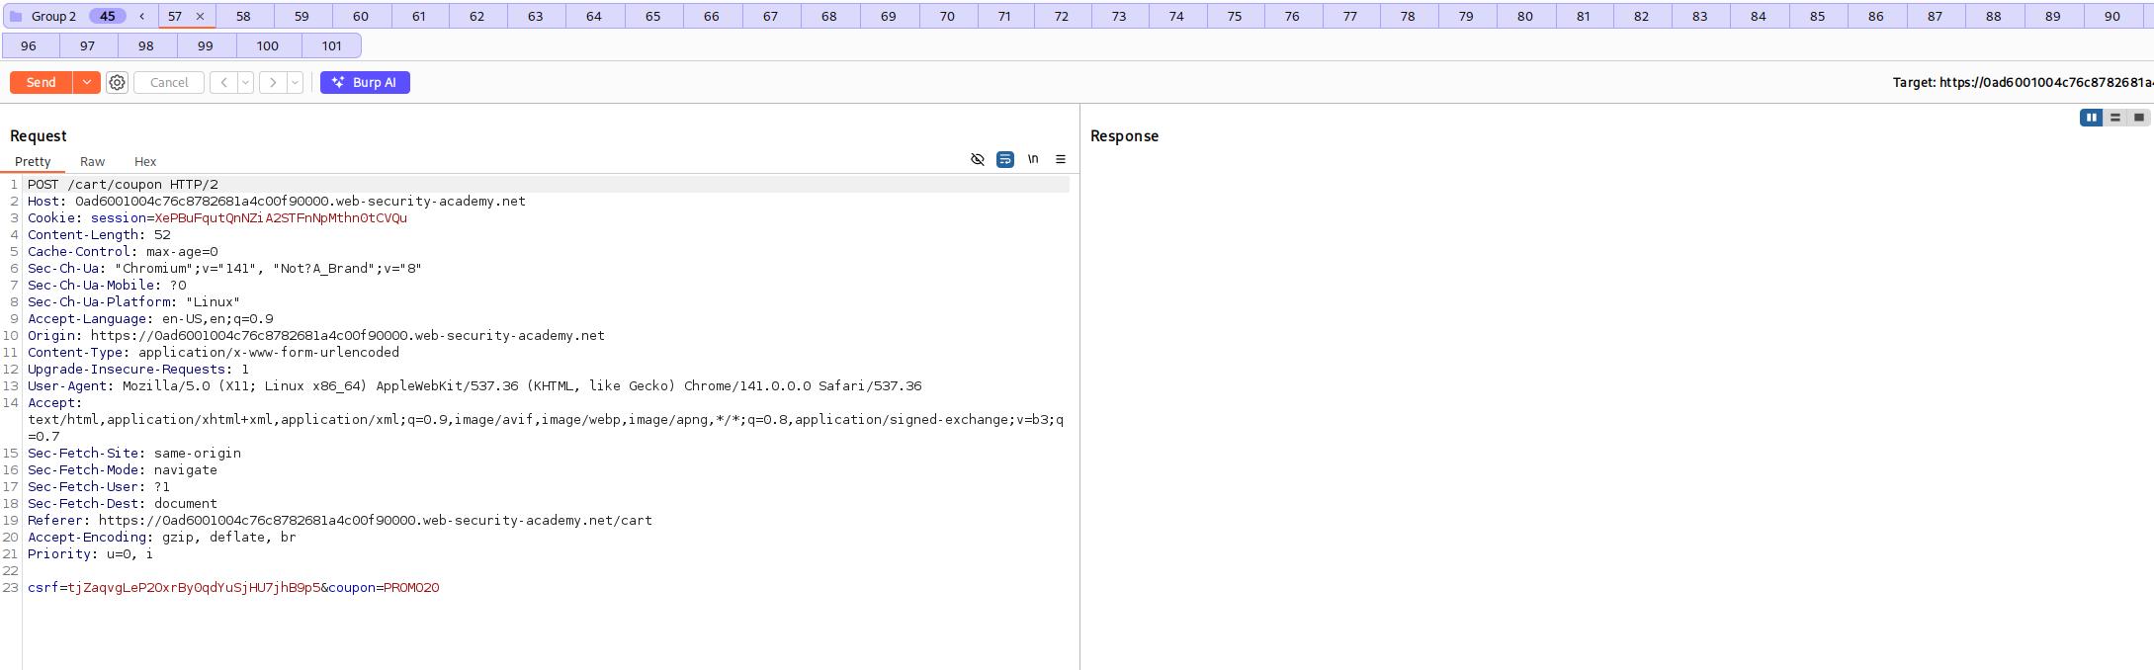Select Repeater tab 58
This screenshot has width=2154, height=670.
pos(243,17)
